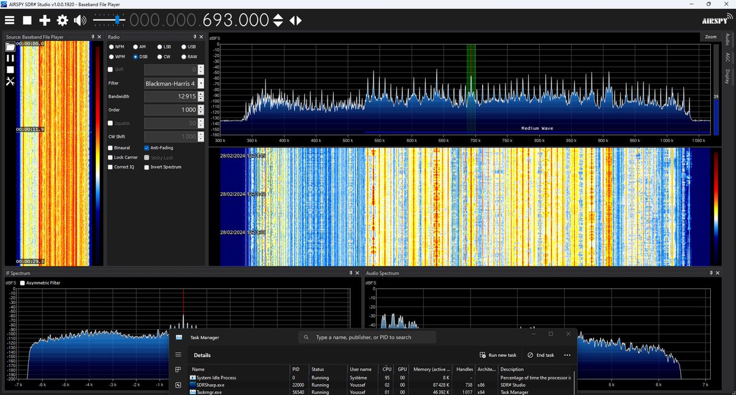Mute audio with the speaker icon
736x395 pixels.
click(79, 20)
